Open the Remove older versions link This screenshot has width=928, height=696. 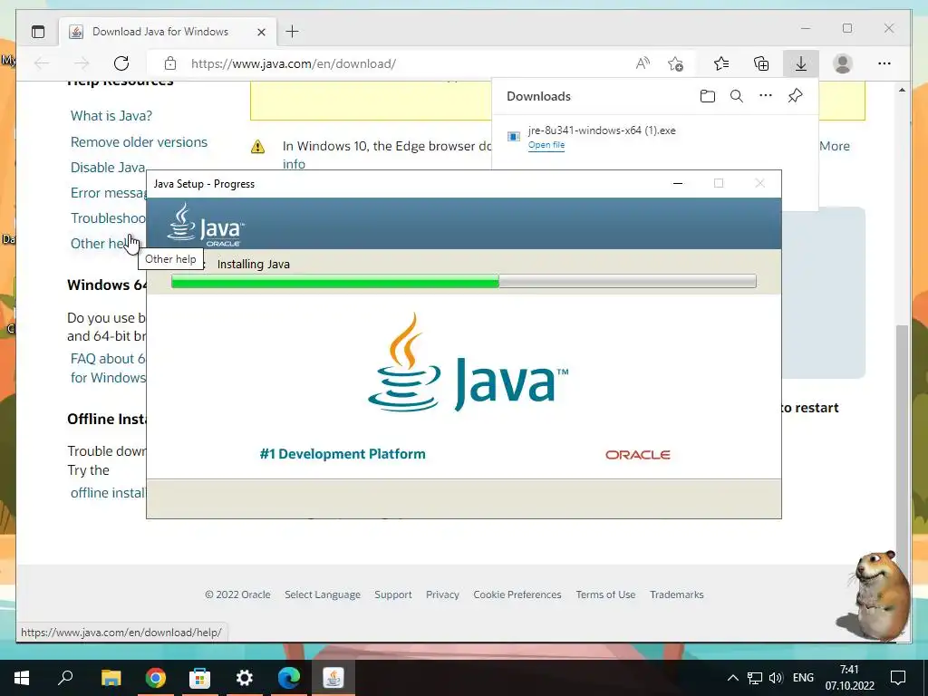click(139, 142)
